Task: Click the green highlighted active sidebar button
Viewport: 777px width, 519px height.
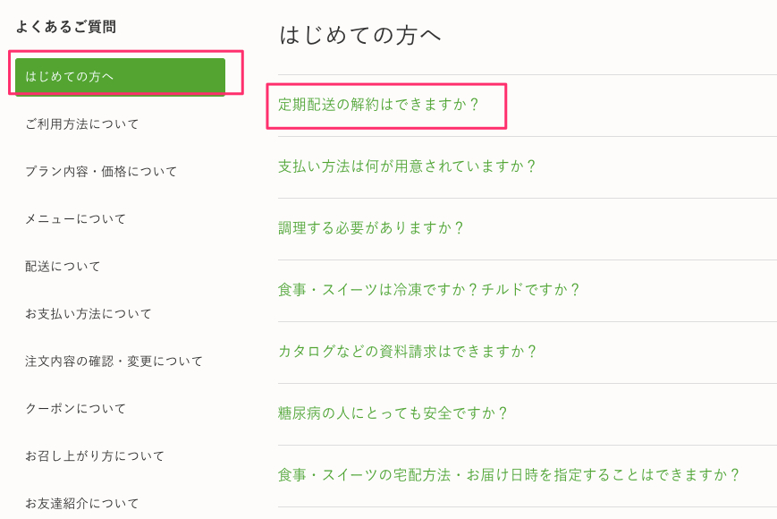Action: [120, 77]
